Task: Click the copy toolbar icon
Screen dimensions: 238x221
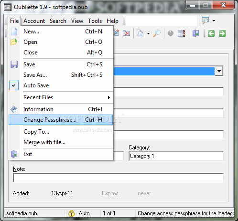Action: (140, 33)
